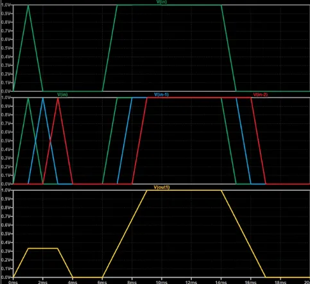
Task: Click the 4ms label on the time axis
Action: 73,282
